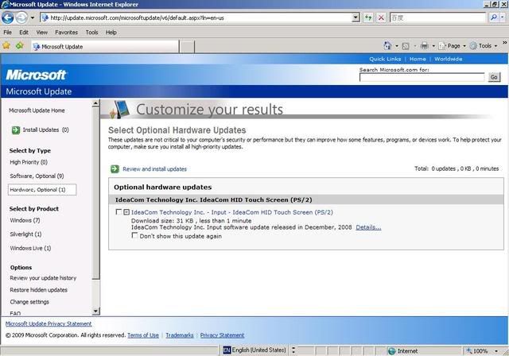Click the address bar URL field
509x356 pixels.
[196, 17]
